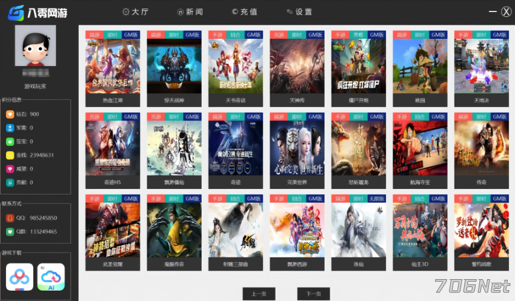Open the 鬼服传奇 game cover
Viewport: 515px width, 301px height.
tap(174, 230)
